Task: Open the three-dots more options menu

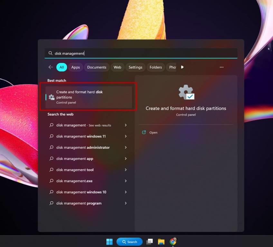Action: pos(221,67)
